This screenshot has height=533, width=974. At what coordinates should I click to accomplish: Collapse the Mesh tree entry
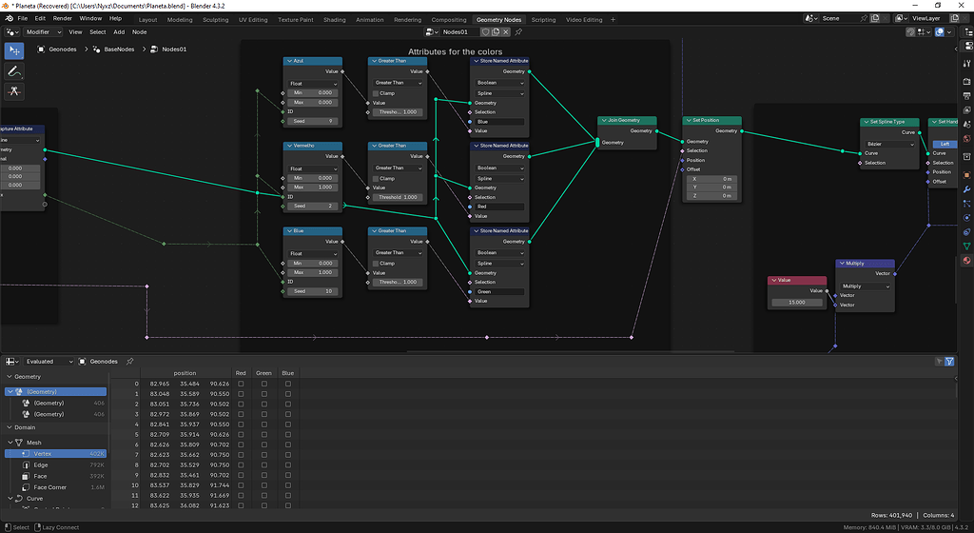coord(10,443)
